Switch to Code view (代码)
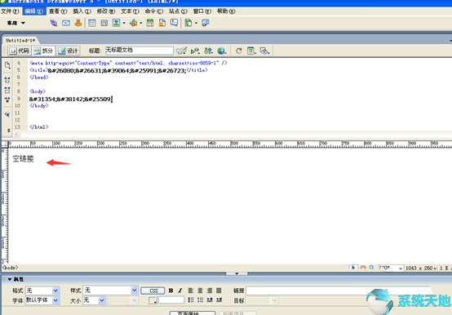Screen dimensions: 452x315 [x=19, y=51]
